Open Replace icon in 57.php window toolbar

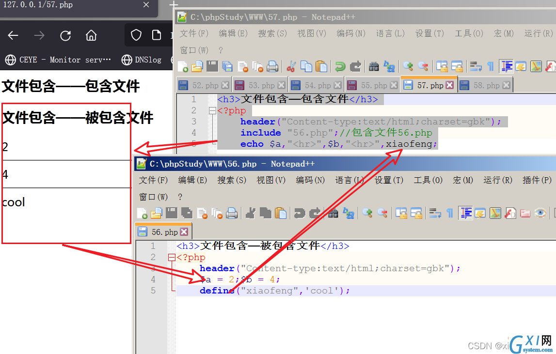[x=389, y=66]
